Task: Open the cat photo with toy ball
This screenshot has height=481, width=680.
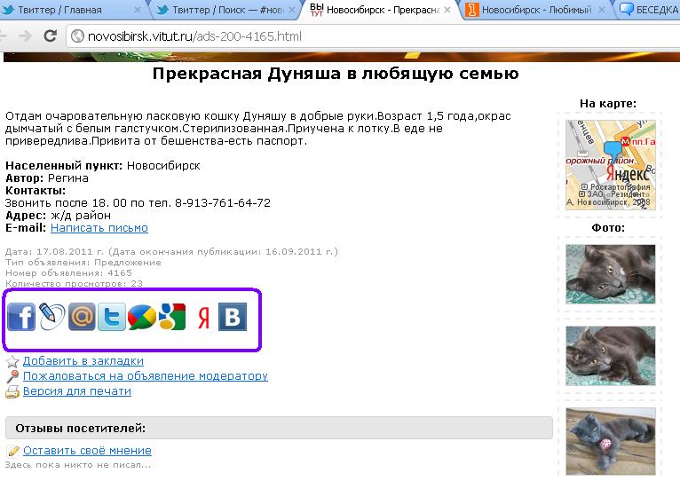Action: click(610, 441)
